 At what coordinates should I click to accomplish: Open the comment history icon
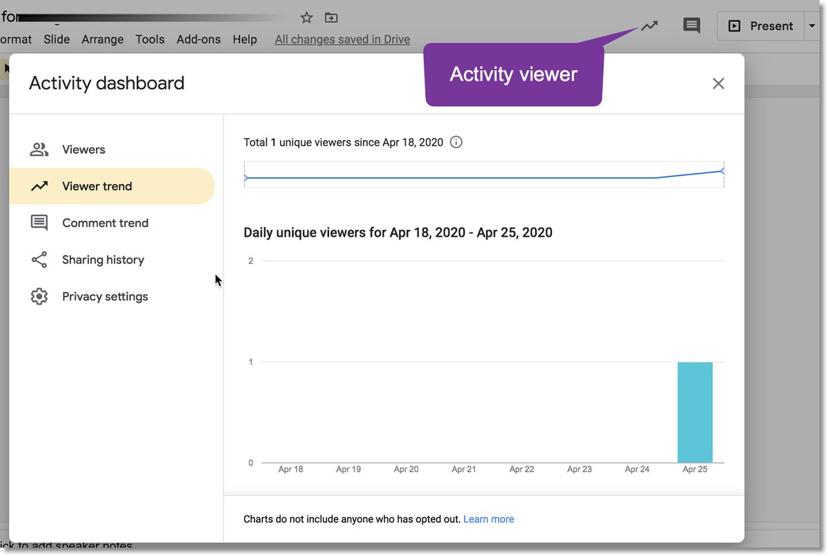pyautogui.click(x=691, y=26)
